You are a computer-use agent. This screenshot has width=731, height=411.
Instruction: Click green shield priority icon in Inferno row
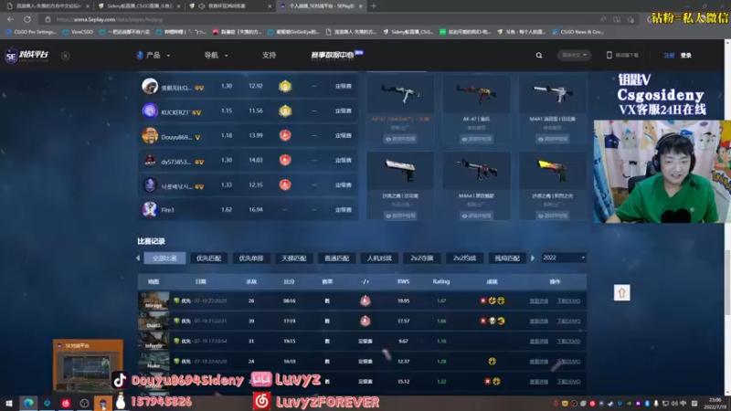pyautogui.click(x=176, y=341)
